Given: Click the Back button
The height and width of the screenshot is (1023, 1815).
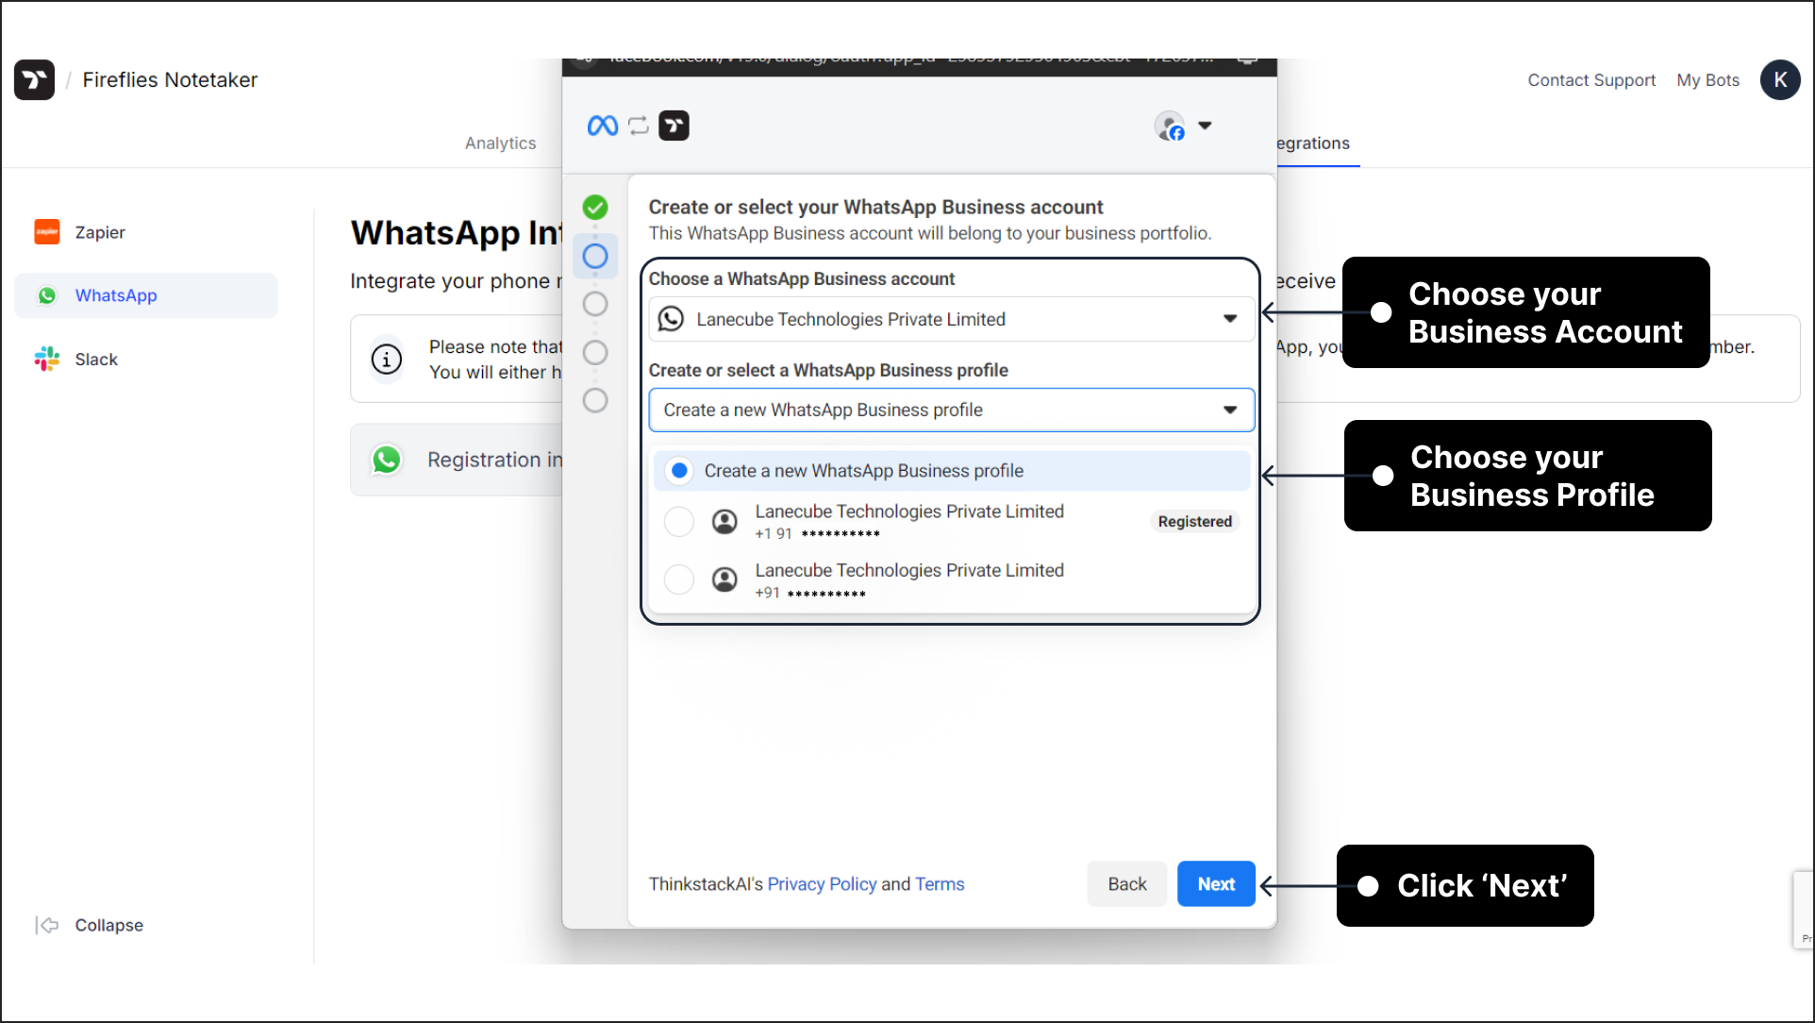Looking at the screenshot, I should [x=1126, y=884].
